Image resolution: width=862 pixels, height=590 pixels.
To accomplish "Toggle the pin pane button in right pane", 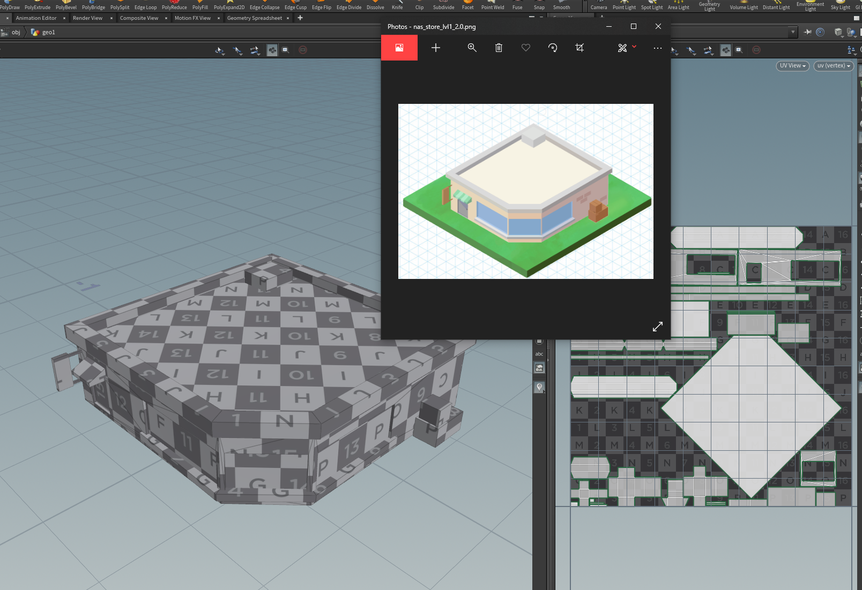I will pyautogui.click(x=808, y=32).
